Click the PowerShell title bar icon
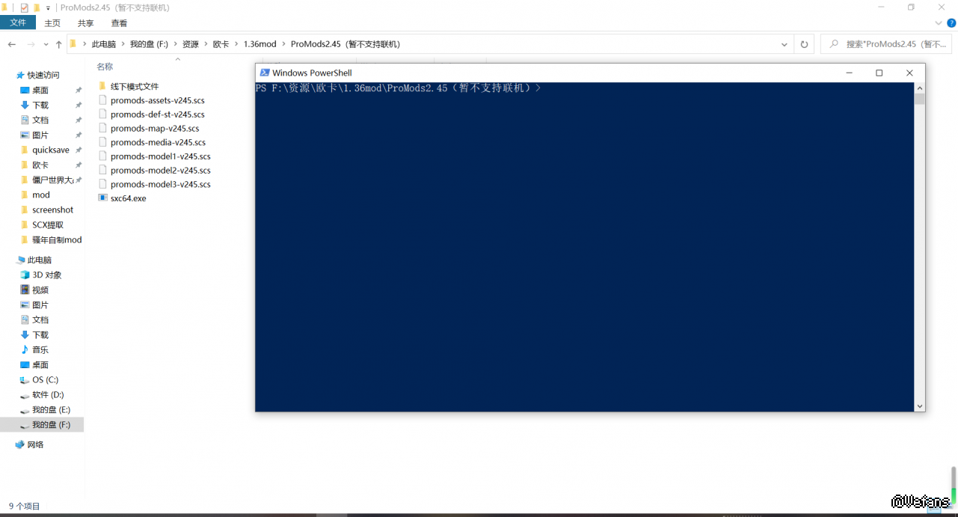Image resolution: width=958 pixels, height=517 pixels. (x=264, y=73)
